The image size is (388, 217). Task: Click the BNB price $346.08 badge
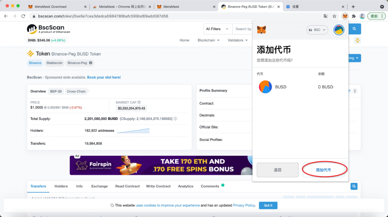tap(46, 40)
